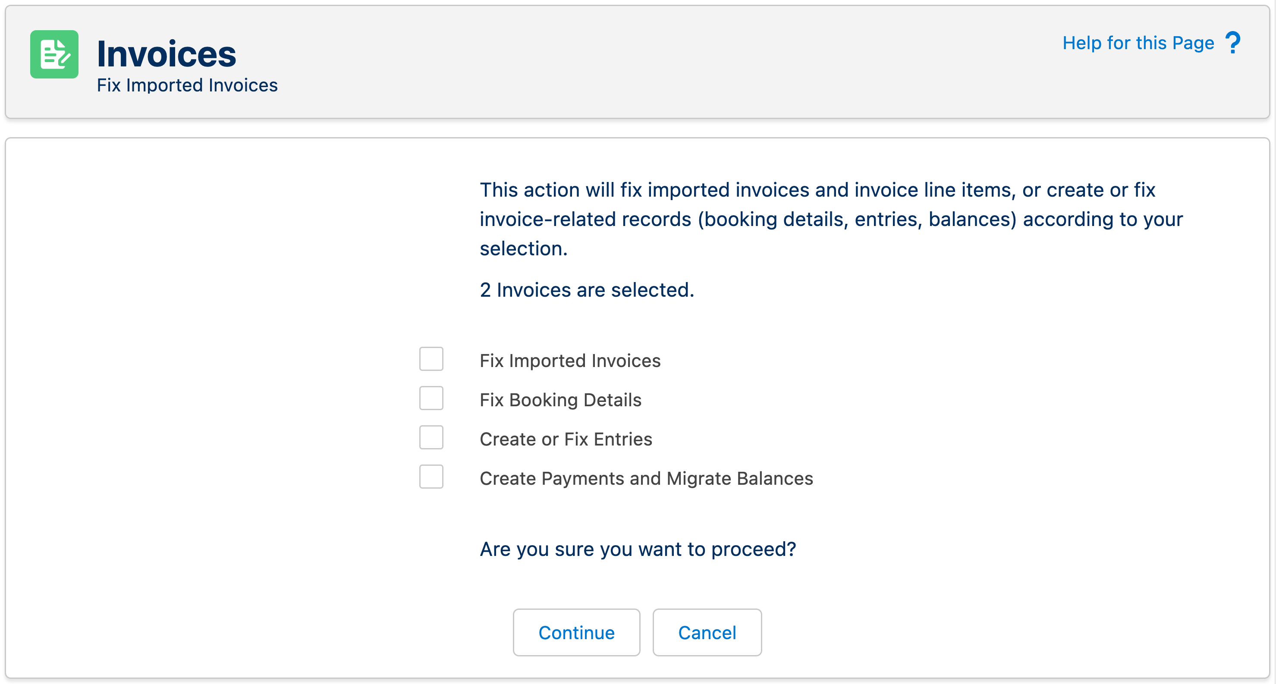
Task: Enable the Fix Imported Invoices checkbox
Action: [431, 359]
